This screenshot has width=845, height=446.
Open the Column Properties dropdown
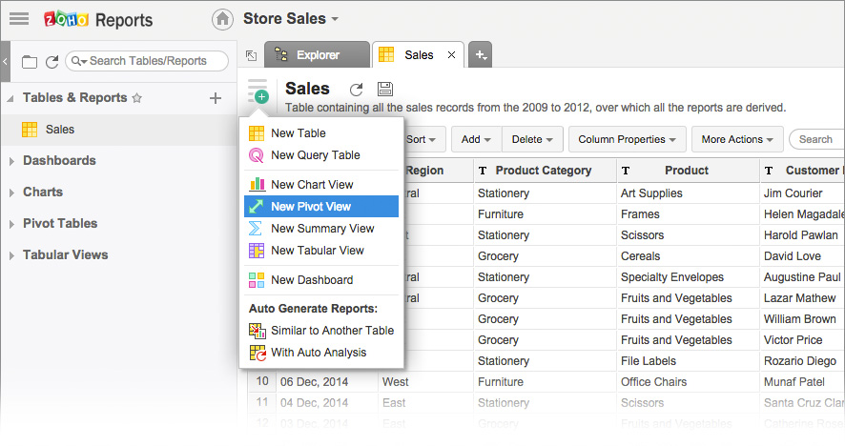pos(627,139)
